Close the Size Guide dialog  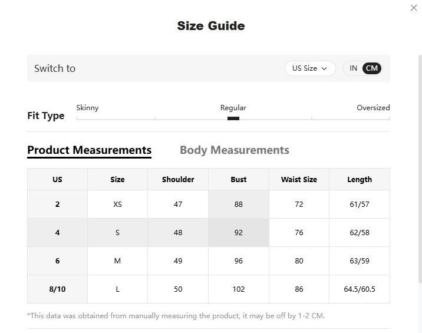tap(414, 8)
